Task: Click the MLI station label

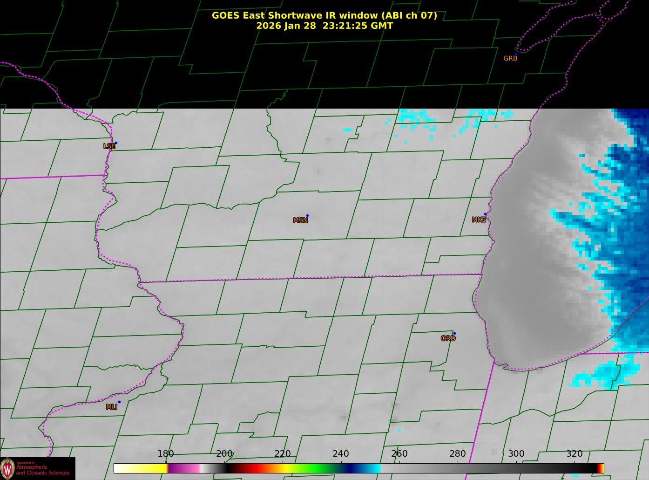Action: 112,407
